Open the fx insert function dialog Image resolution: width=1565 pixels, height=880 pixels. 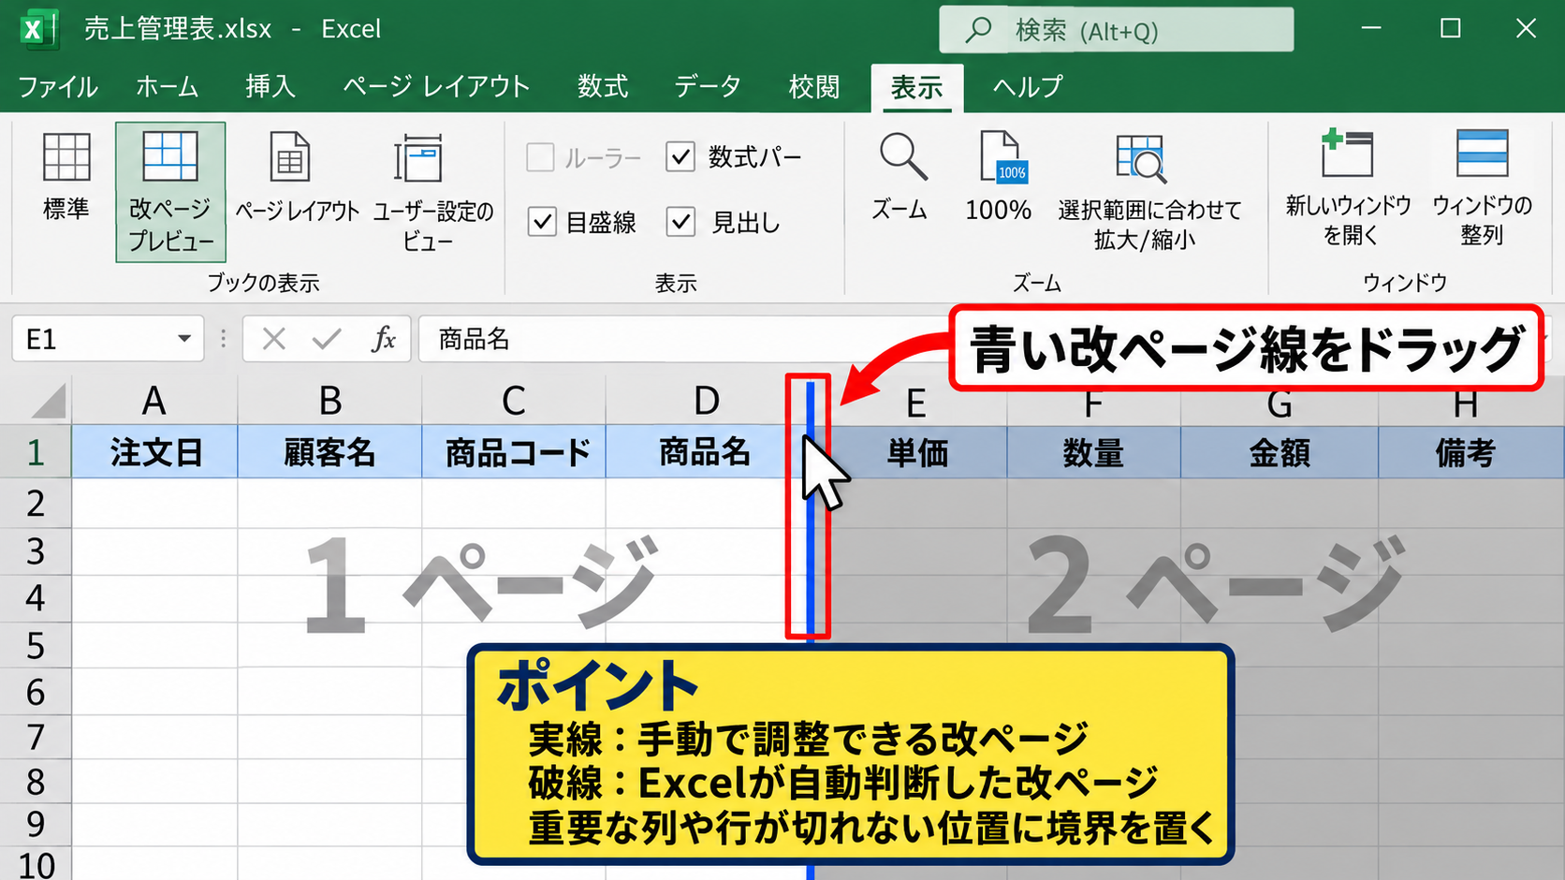coord(384,339)
